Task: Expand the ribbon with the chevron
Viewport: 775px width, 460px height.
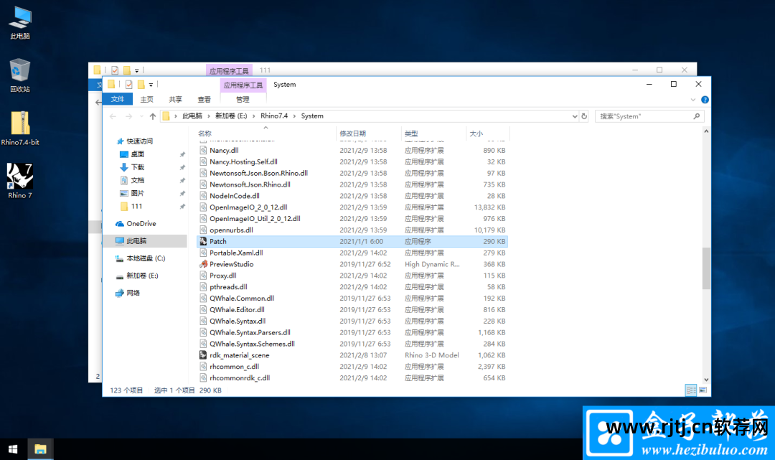Action: 693,100
